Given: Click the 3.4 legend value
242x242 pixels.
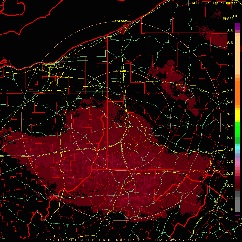Looking at the screenshot, I should tap(230, 126).
